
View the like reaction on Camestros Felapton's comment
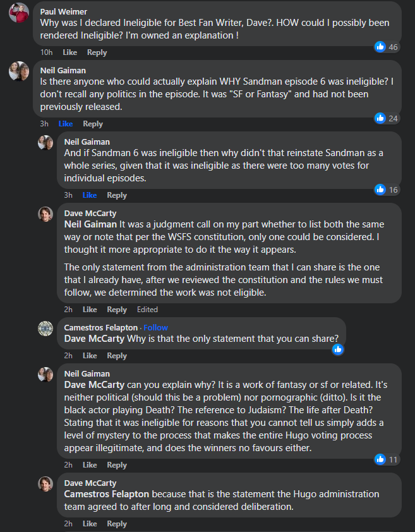[x=338, y=349]
